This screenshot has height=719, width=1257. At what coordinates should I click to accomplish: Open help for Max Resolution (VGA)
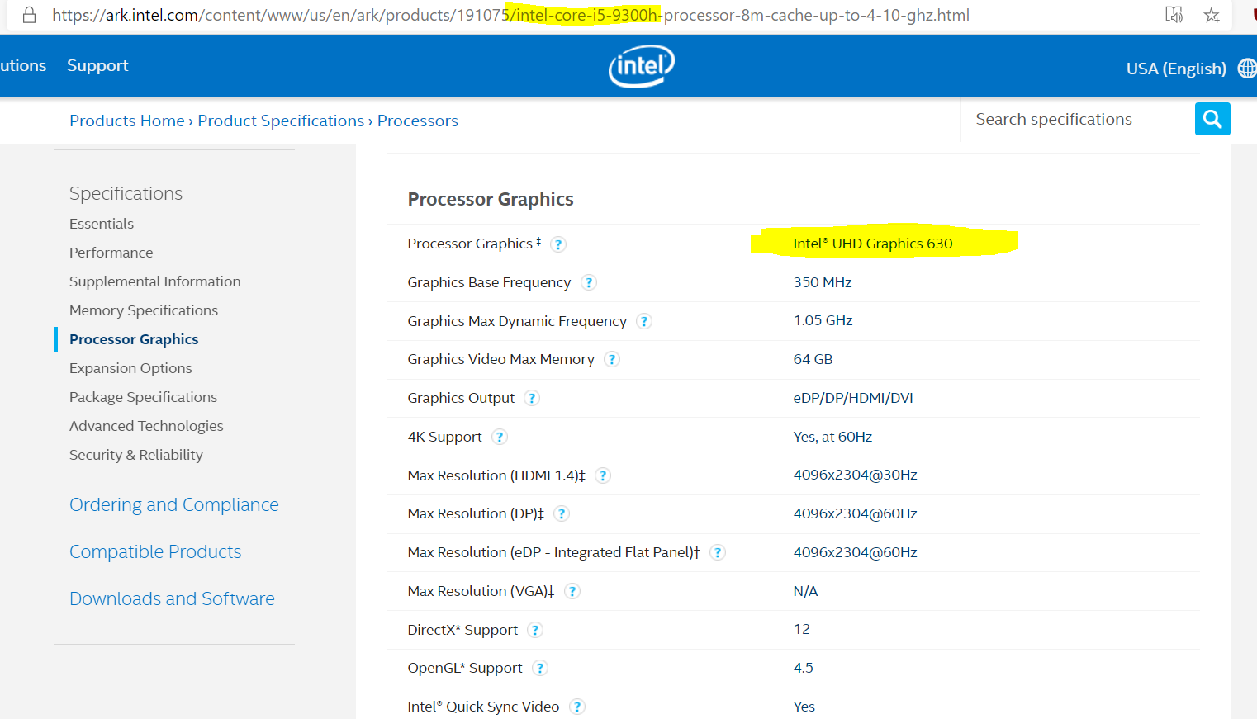(572, 591)
